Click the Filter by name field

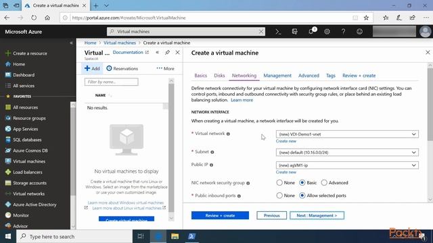click(x=111, y=82)
